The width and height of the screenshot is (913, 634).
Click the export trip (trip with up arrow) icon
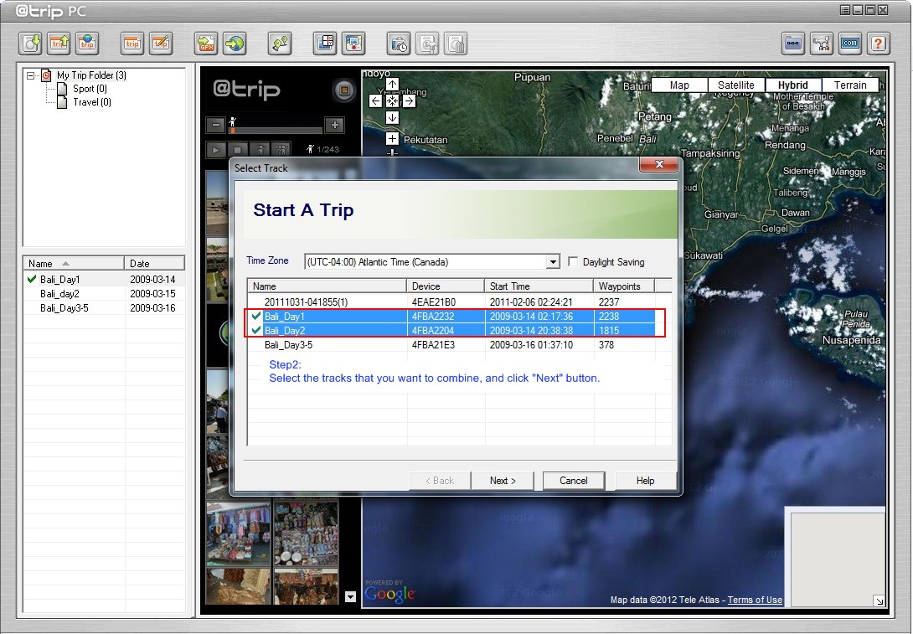(x=59, y=44)
